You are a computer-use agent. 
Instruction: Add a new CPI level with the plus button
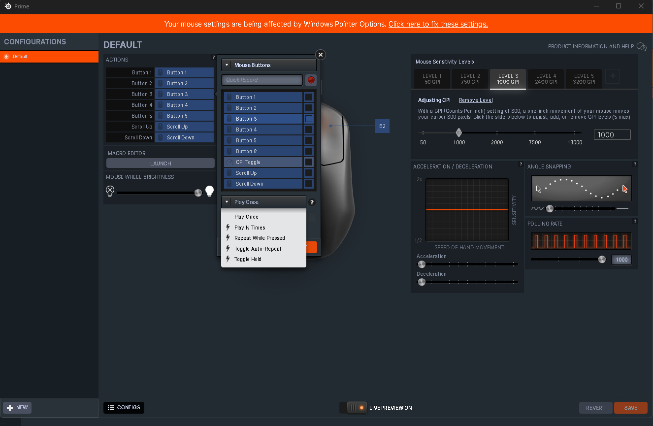tap(613, 76)
